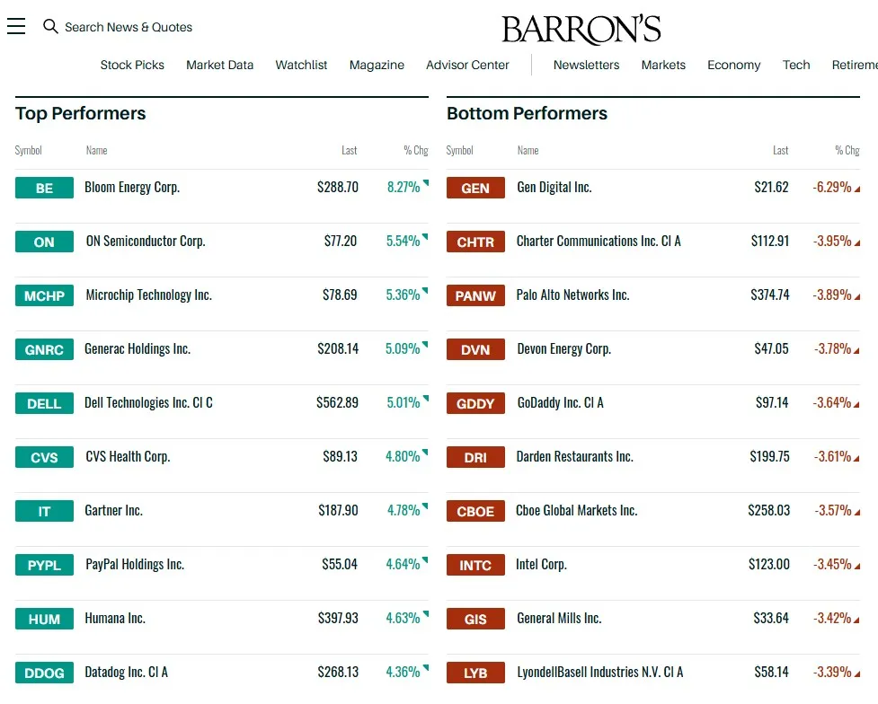The image size is (878, 704).
Task: Click the -3.39% change value
Action: 832,672
